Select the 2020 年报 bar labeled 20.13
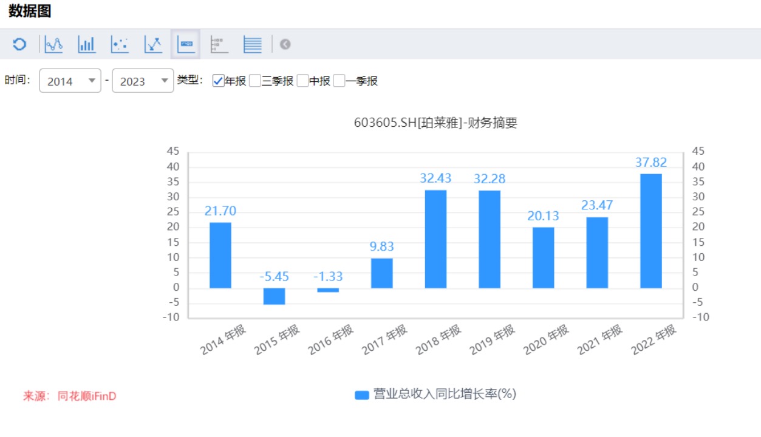Screen dimensions: 761x437 [x=544, y=258]
